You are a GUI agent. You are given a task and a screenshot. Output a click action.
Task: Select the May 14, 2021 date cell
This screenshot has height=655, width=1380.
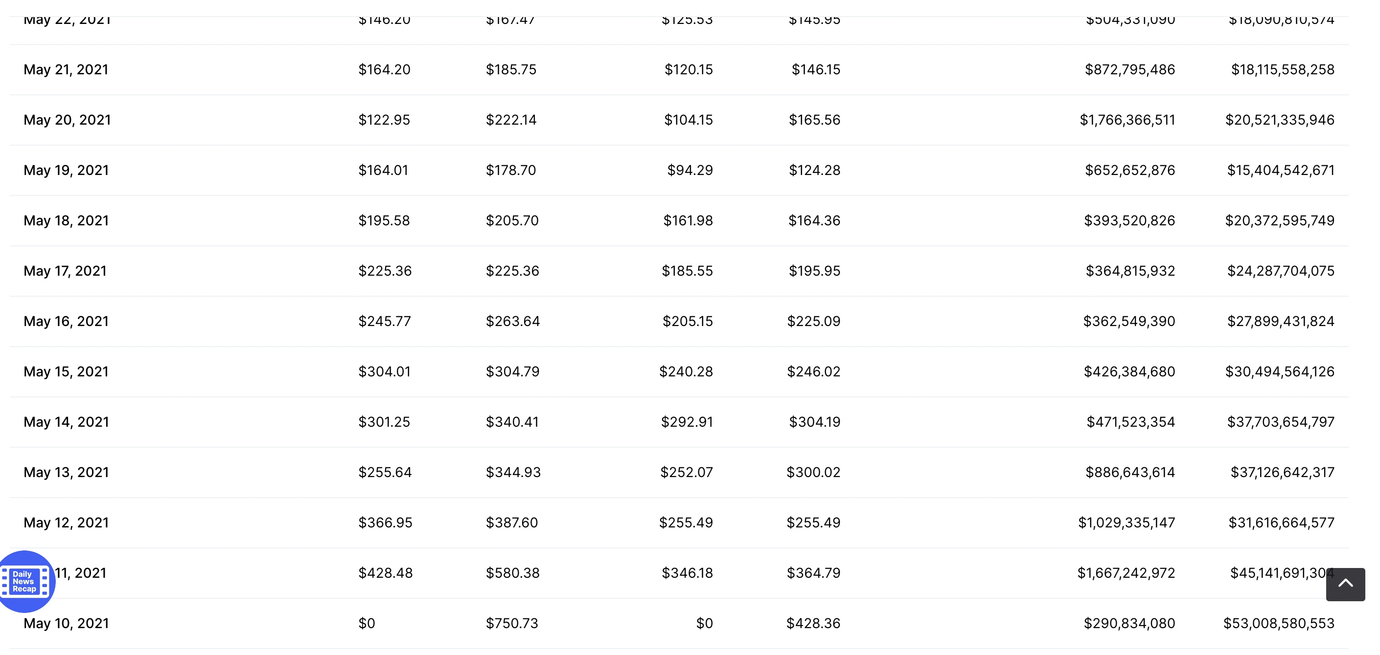coord(66,422)
